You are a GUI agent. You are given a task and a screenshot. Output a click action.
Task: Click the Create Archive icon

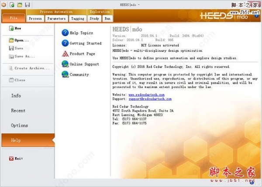(x=11, y=68)
